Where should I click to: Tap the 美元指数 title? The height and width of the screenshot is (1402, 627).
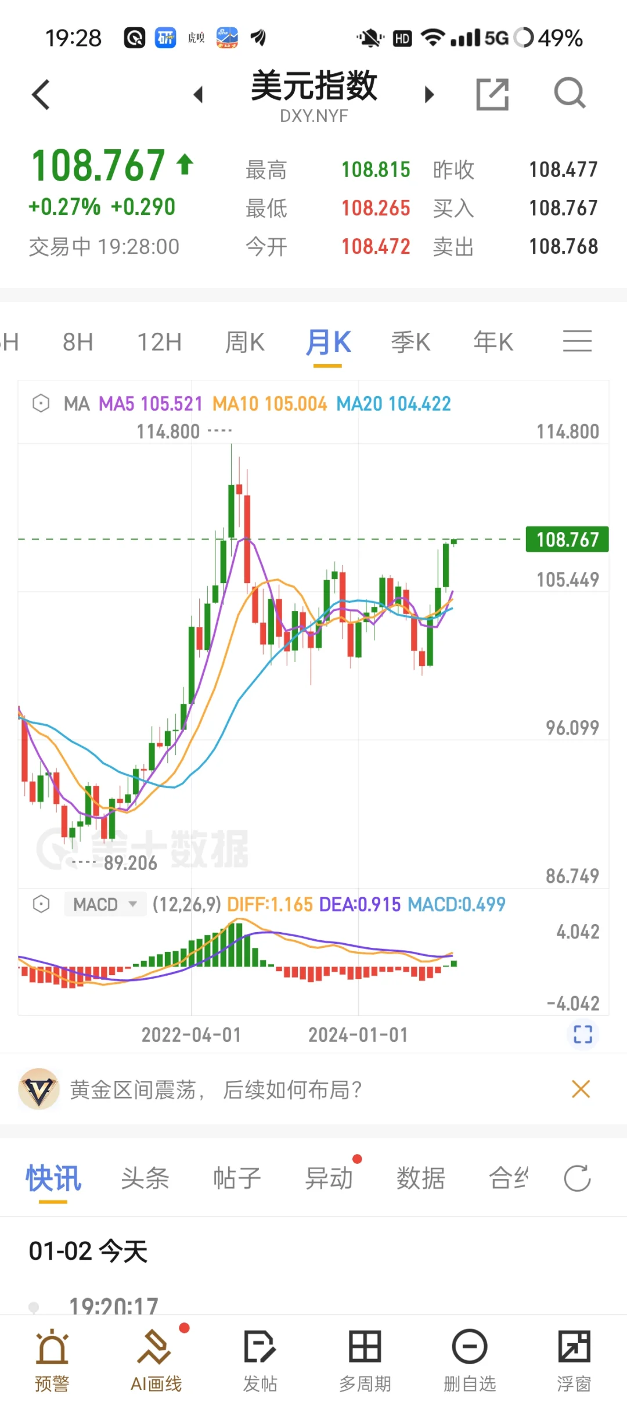click(x=314, y=85)
